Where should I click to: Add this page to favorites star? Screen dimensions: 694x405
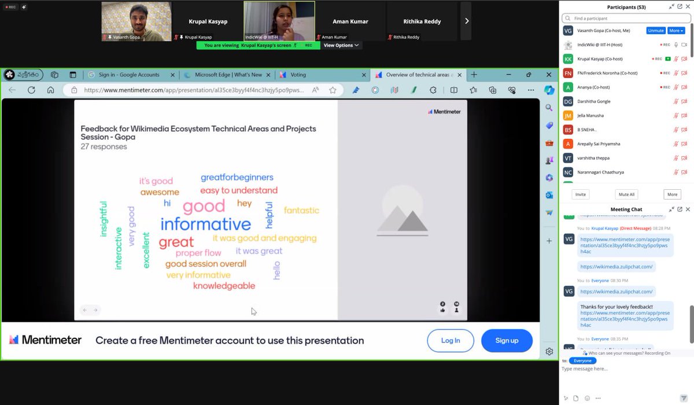[333, 90]
